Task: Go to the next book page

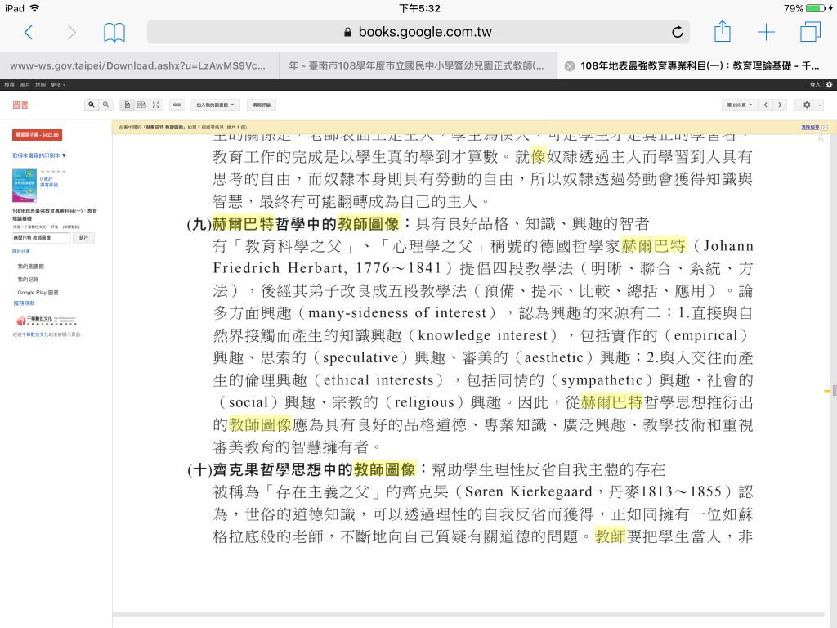Action: (x=780, y=105)
